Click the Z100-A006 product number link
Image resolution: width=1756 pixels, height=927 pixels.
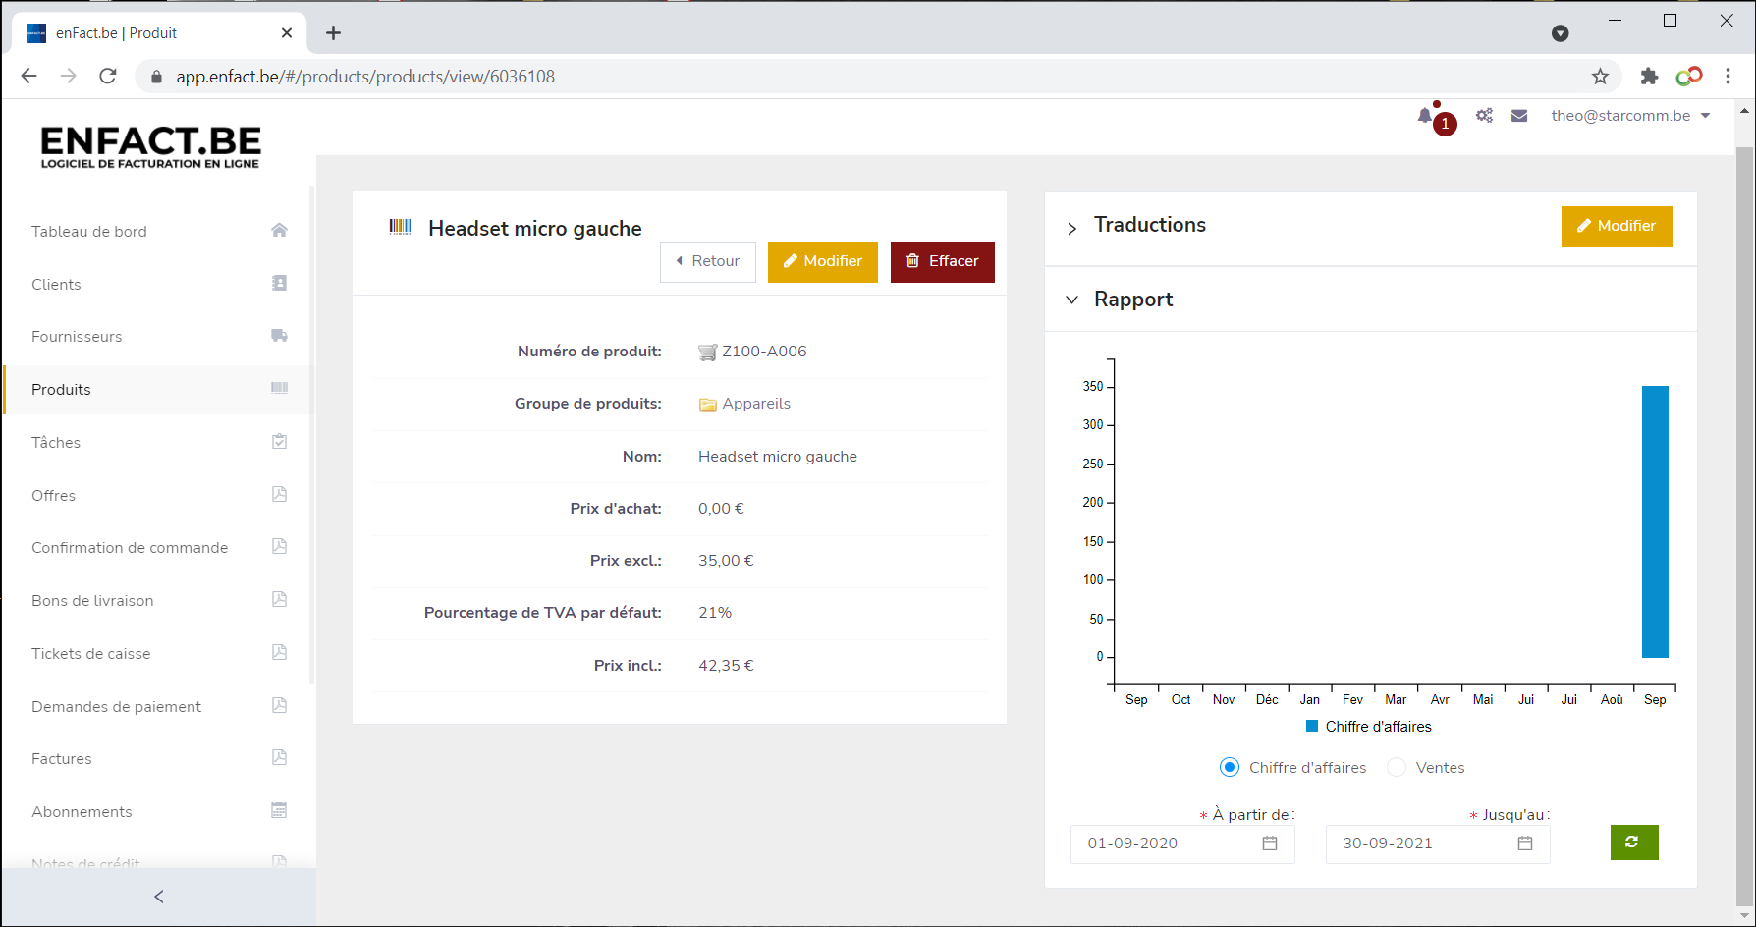click(764, 351)
